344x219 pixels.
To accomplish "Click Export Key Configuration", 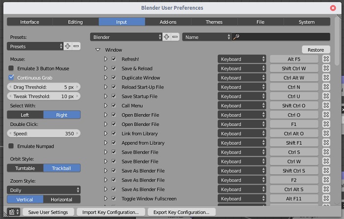I will click(x=181, y=212).
